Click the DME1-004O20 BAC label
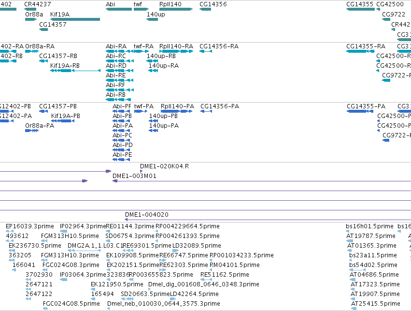The width and height of the screenshot is (411, 311). (147, 215)
